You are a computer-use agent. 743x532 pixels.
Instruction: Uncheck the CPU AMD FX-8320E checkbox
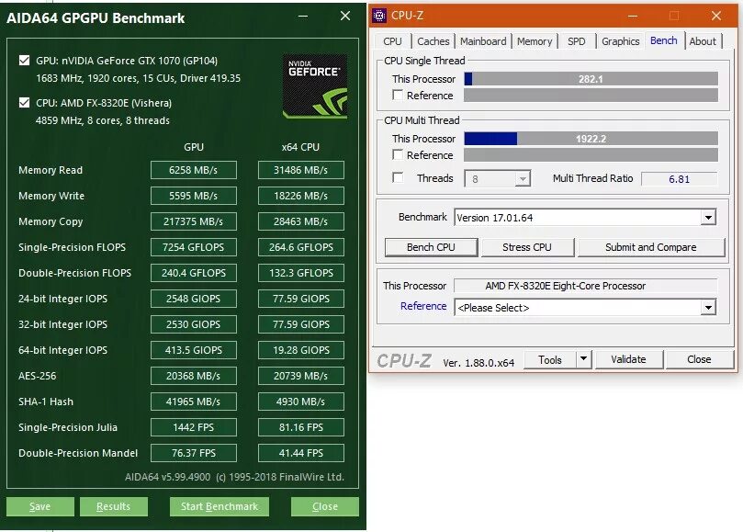point(24,102)
